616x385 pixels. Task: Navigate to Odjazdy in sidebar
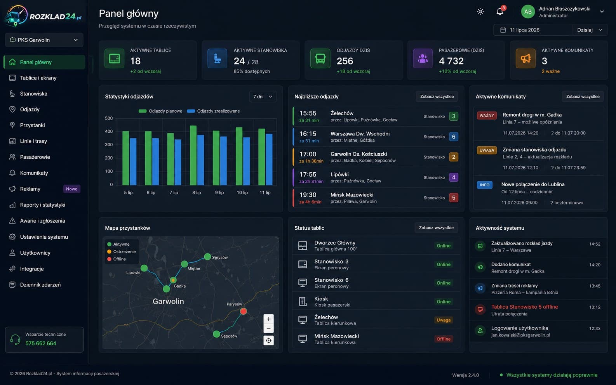pyautogui.click(x=44, y=109)
